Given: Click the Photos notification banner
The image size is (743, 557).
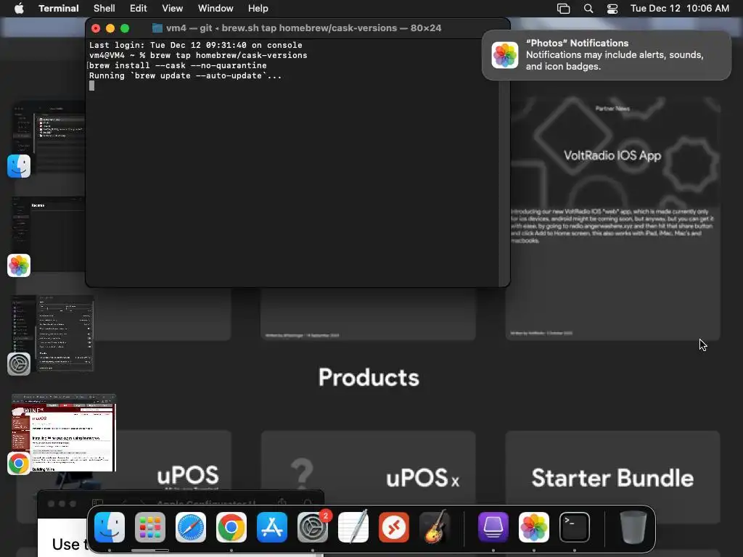Looking at the screenshot, I should (x=607, y=55).
